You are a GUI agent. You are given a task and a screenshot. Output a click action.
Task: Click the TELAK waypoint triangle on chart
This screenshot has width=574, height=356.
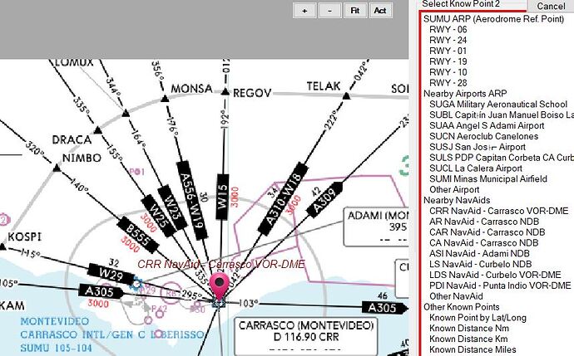[x=346, y=96]
